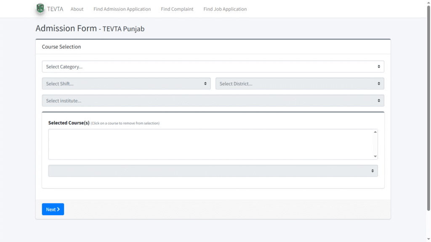Open the empty course dropdown below Selected Course(s)

[213, 171]
